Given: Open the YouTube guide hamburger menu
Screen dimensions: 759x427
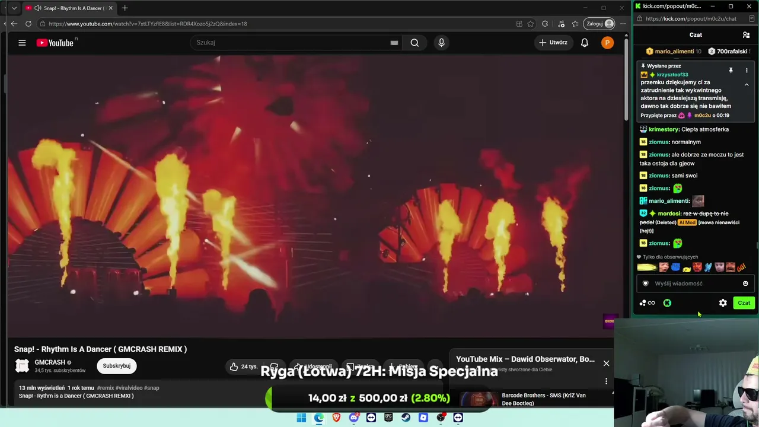Looking at the screenshot, I should (22, 43).
